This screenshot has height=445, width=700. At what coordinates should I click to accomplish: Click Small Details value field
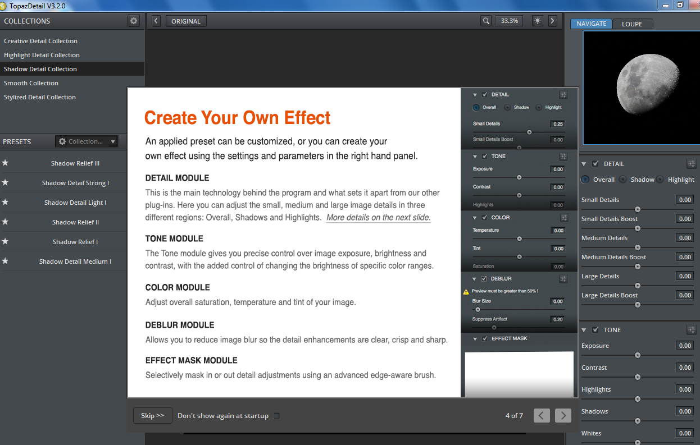click(685, 200)
